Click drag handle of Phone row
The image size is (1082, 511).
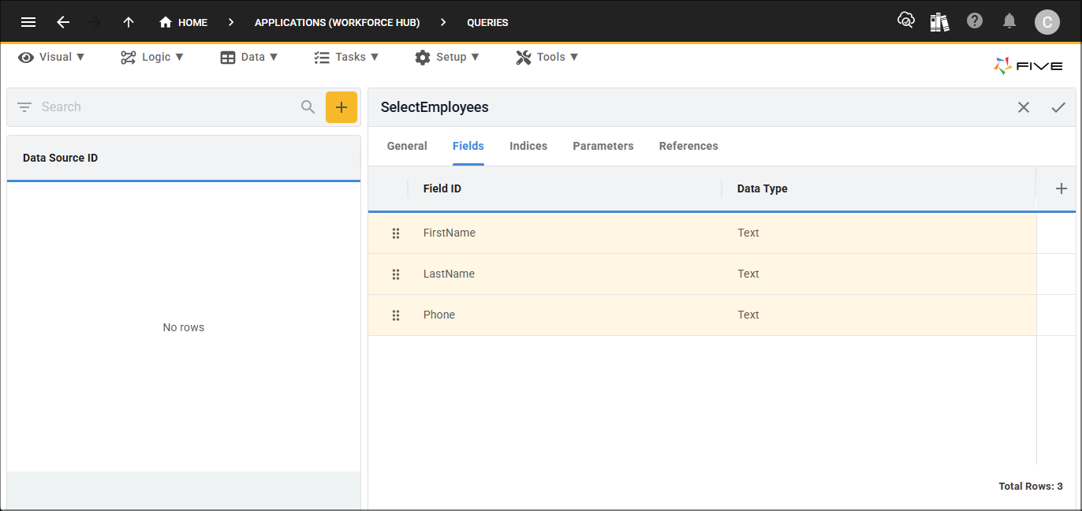tap(396, 315)
